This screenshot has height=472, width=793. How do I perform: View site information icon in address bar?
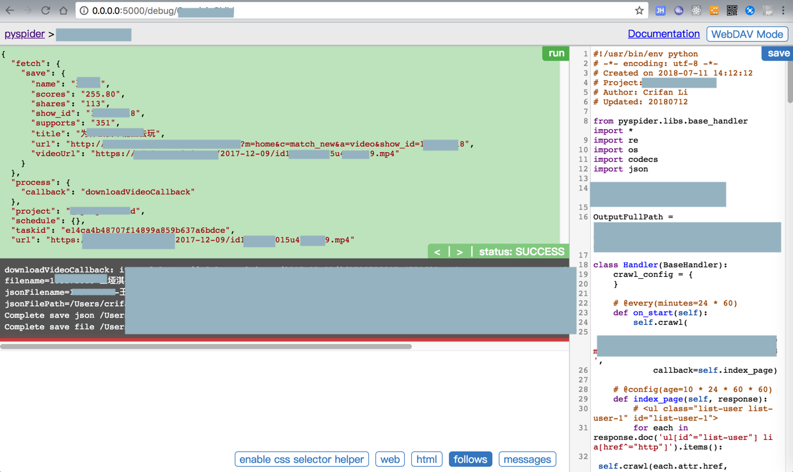[84, 11]
